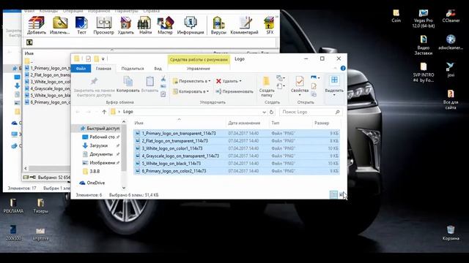Click the Explorer help question mark icon
Viewport: 469px width, 263px height.
pos(343,68)
